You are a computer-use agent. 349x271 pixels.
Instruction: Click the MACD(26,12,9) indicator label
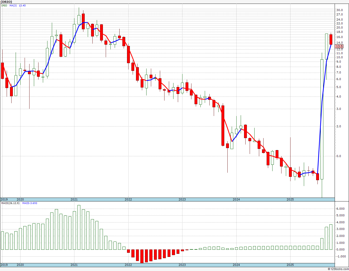click(x=10, y=203)
